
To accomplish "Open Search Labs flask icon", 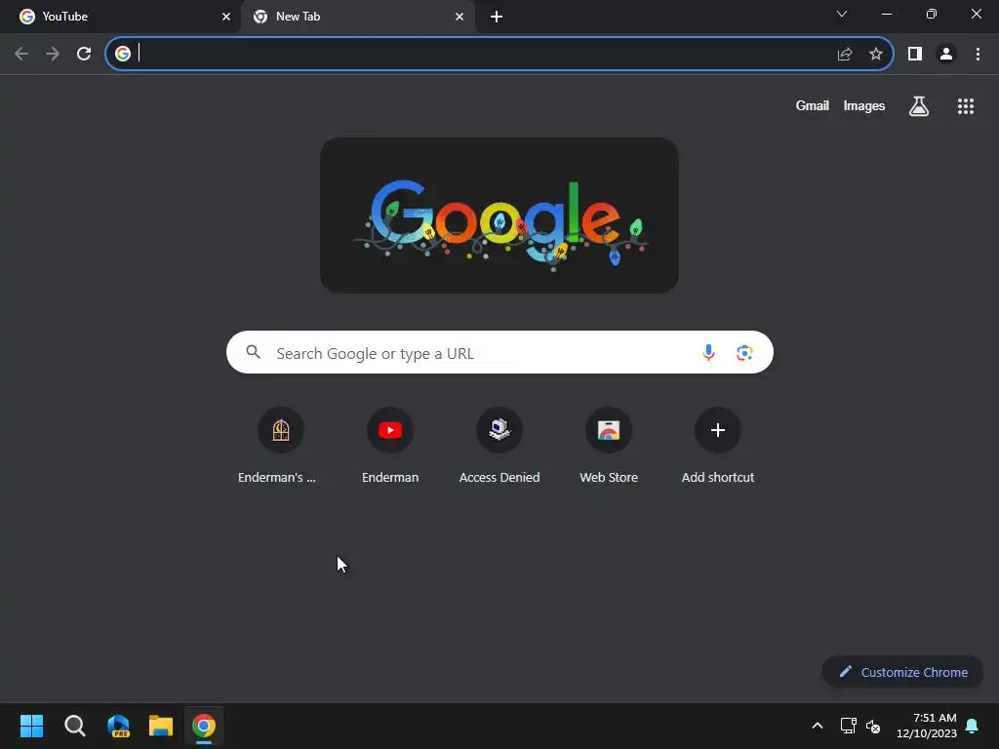I will pos(919,105).
